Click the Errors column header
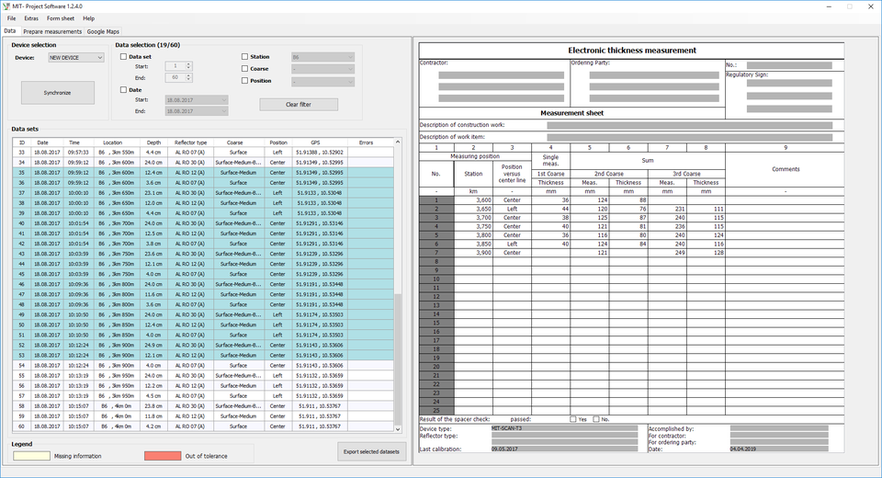The width and height of the screenshot is (882, 478). coord(367,142)
